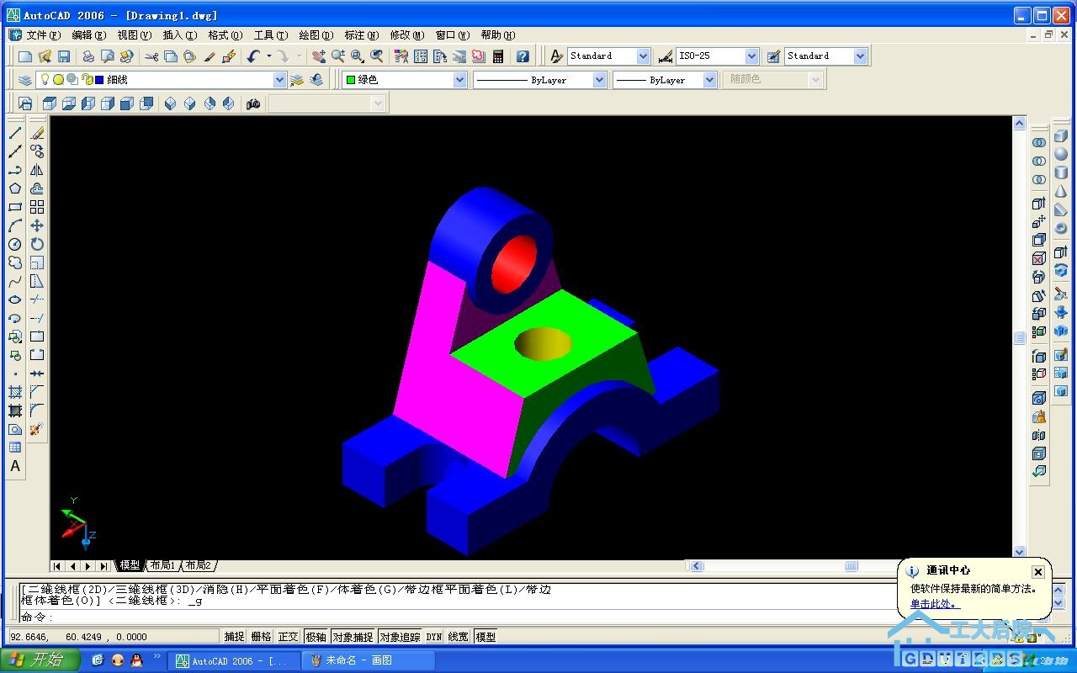Toggle 正交 ortho mode in status bar
The width and height of the screenshot is (1077, 673).
pyautogui.click(x=288, y=637)
